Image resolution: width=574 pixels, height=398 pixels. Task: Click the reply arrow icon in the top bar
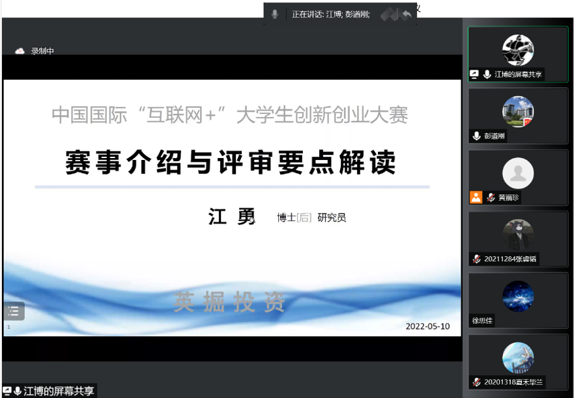point(406,14)
